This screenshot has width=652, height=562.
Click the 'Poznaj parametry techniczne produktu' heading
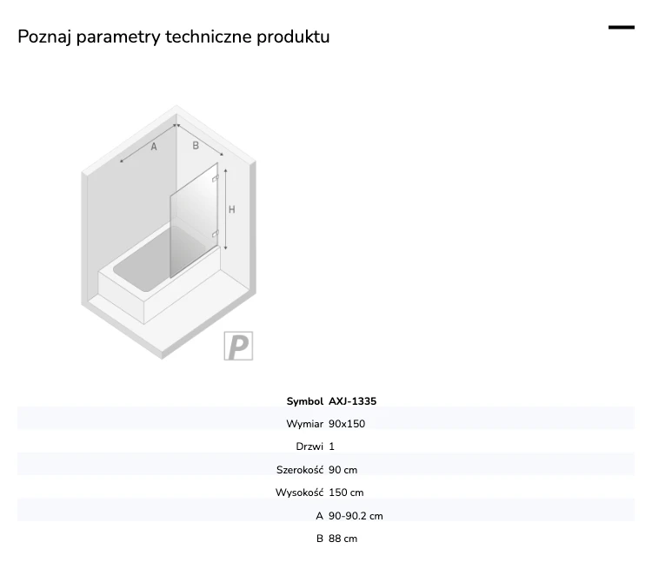tap(174, 36)
